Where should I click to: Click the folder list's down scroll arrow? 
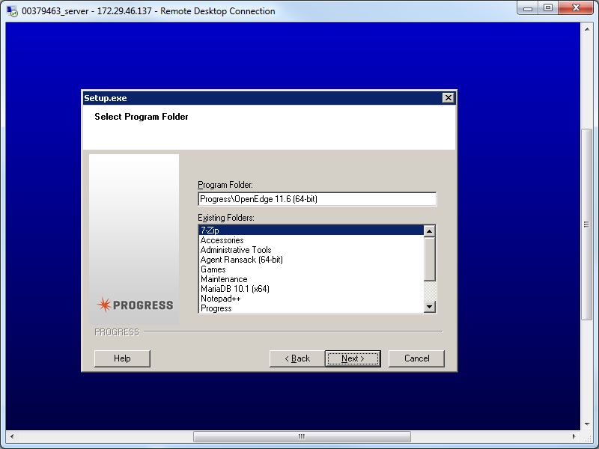coord(430,307)
